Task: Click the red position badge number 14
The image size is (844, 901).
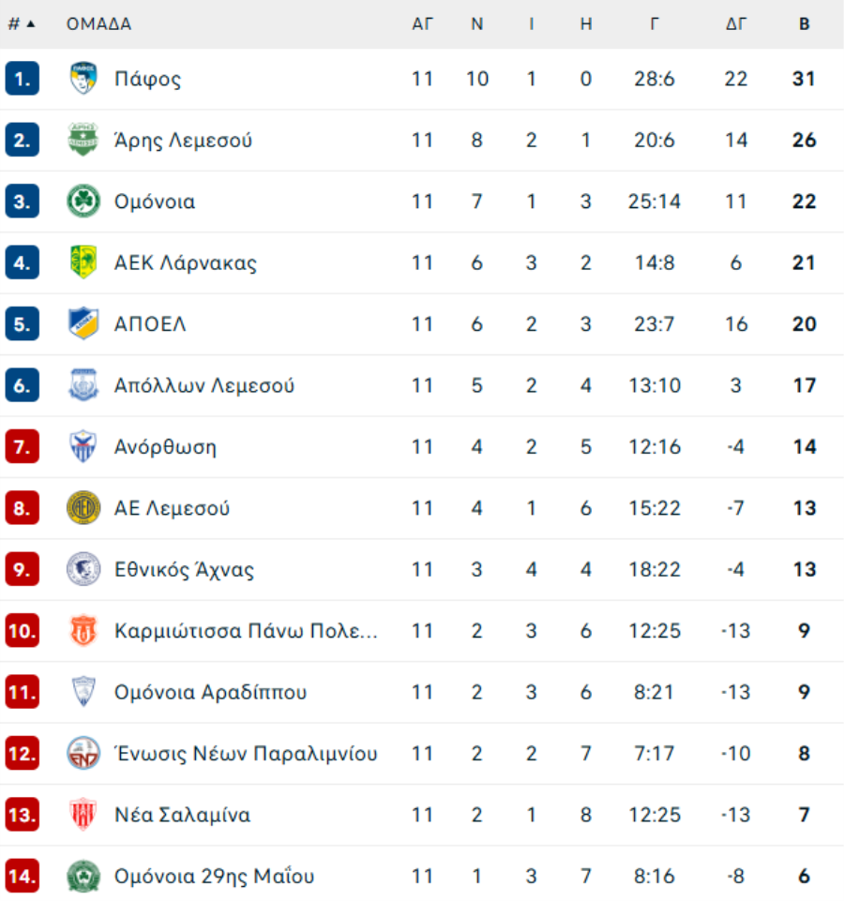Action: pyautogui.click(x=22, y=877)
